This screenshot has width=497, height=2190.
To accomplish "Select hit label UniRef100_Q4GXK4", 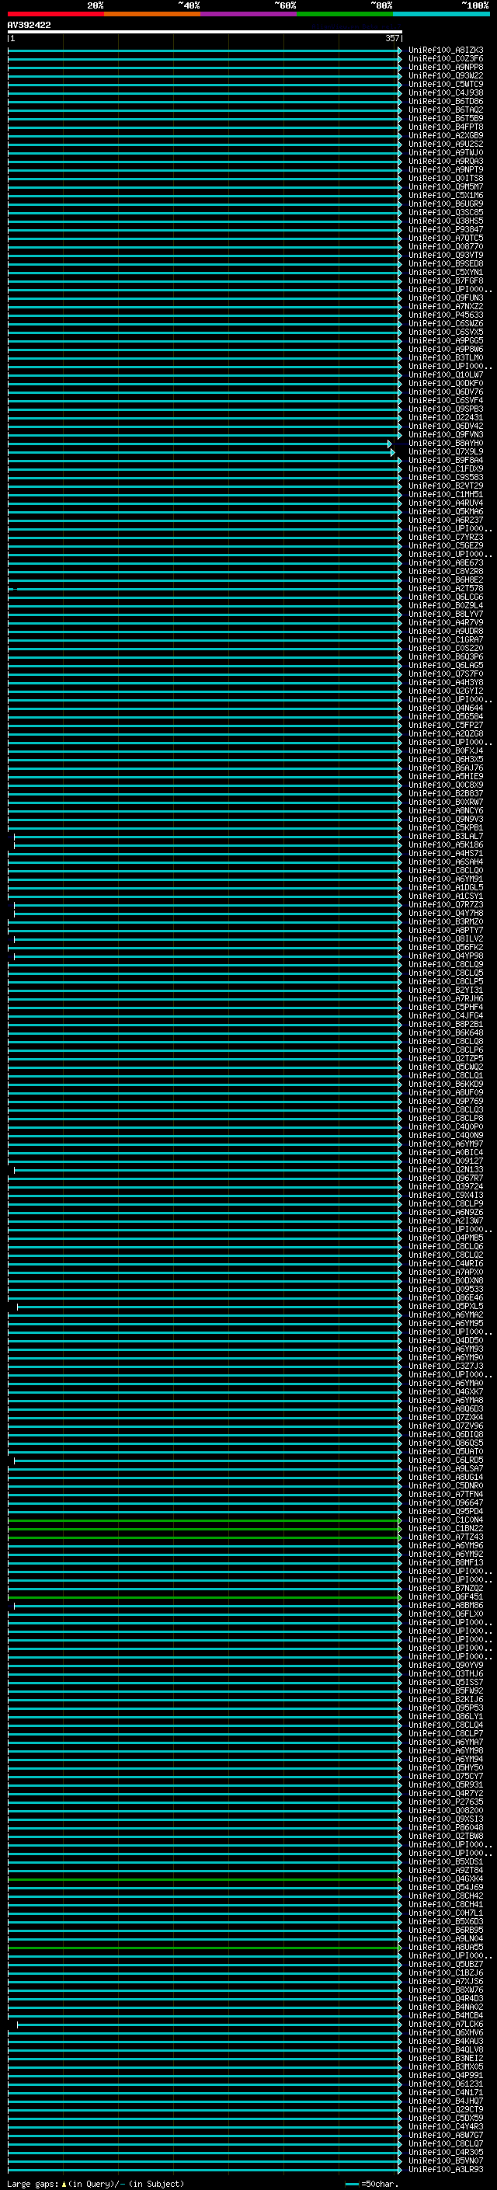I will coord(446,1878).
